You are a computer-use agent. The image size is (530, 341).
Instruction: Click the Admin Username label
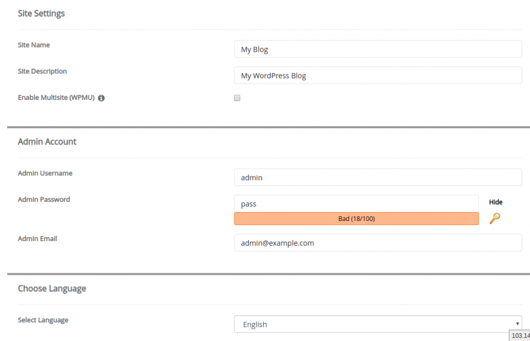45,173
